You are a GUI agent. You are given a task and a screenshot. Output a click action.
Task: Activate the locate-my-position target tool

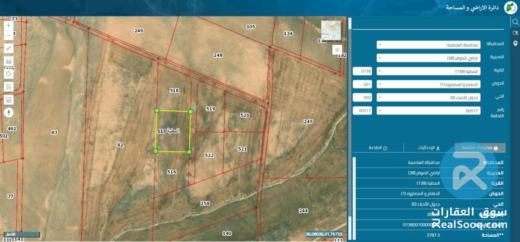[x=9, y=74]
